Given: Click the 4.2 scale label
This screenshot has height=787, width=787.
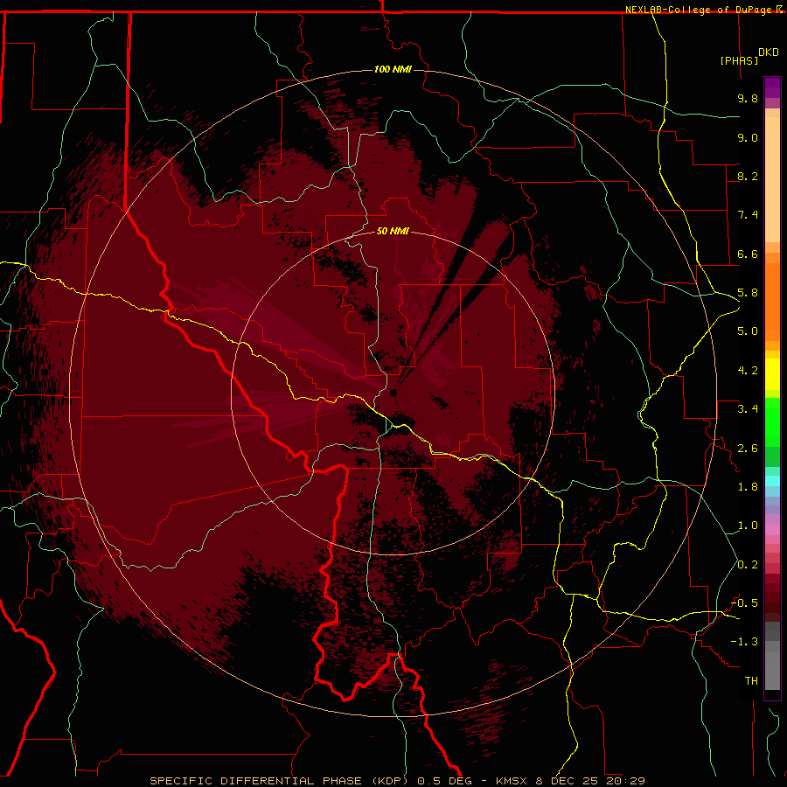Looking at the screenshot, I should [748, 371].
